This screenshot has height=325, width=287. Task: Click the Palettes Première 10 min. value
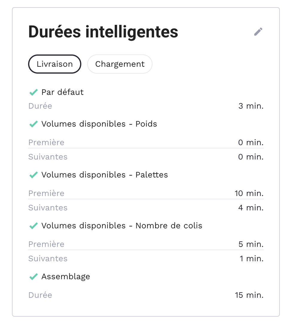tap(249, 193)
